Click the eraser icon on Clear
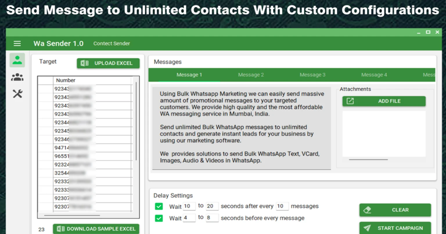 click(x=367, y=210)
